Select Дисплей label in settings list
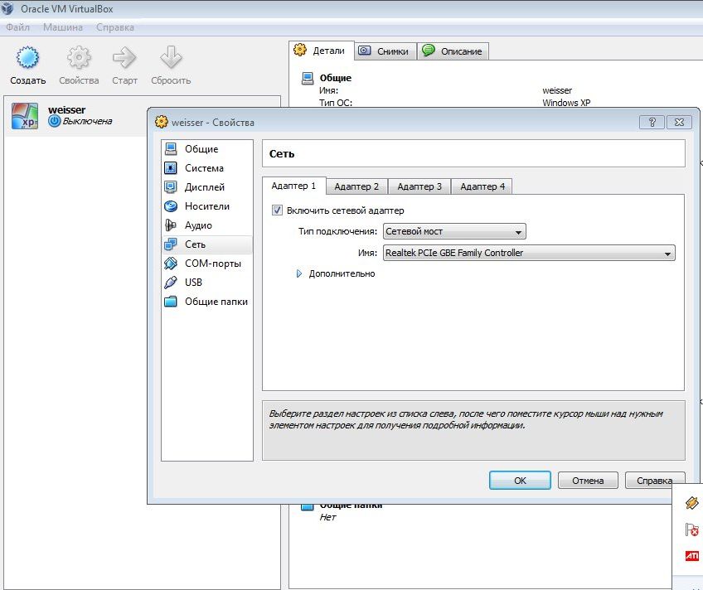 (x=205, y=187)
